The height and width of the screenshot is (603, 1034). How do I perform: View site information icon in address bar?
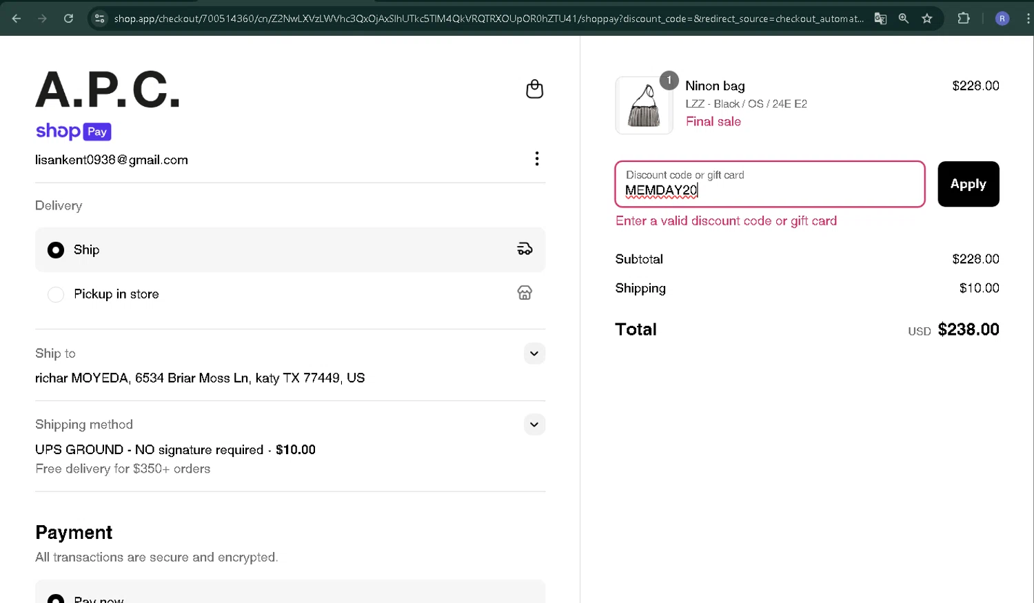(100, 19)
